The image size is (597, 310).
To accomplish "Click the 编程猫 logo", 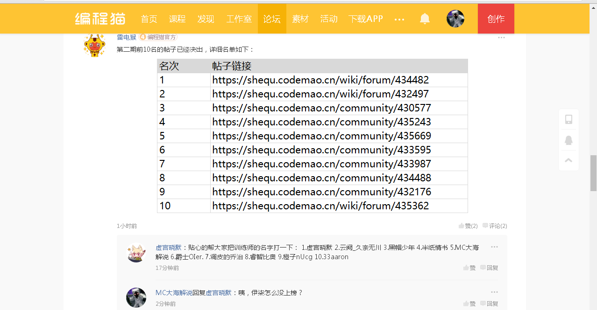I will 100,19.
